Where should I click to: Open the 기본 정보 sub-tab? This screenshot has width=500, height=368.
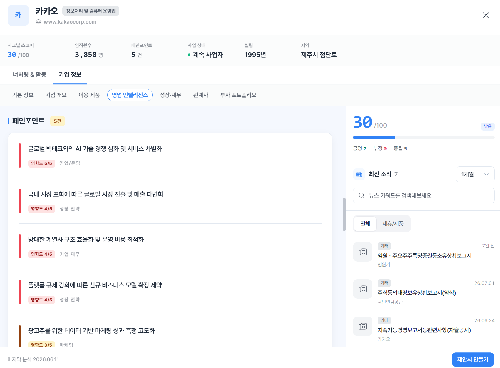[x=23, y=95]
